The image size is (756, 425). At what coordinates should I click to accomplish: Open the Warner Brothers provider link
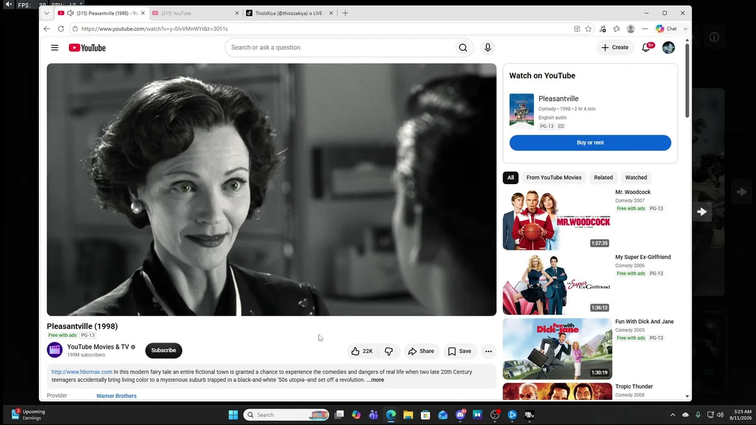116,396
